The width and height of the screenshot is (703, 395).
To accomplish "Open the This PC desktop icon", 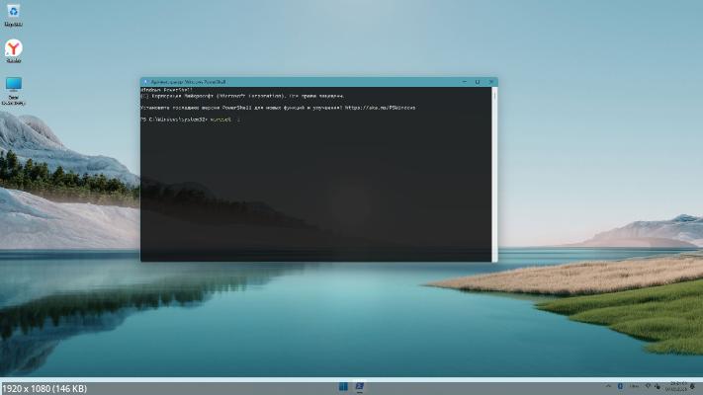I will click(x=14, y=86).
